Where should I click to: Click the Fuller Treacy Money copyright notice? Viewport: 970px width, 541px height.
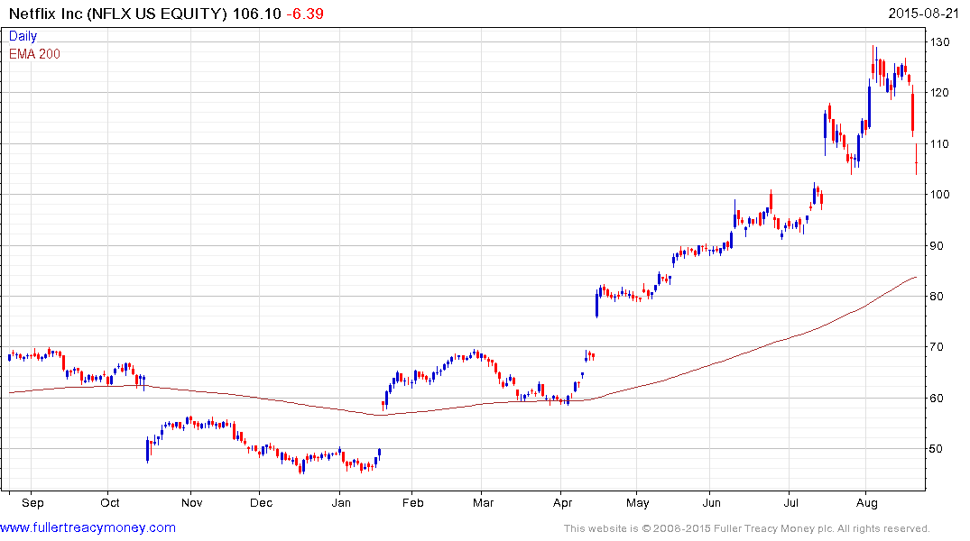click(747, 528)
